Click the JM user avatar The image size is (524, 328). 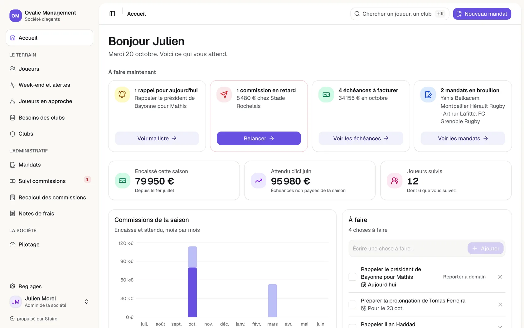pyautogui.click(x=16, y=302)
